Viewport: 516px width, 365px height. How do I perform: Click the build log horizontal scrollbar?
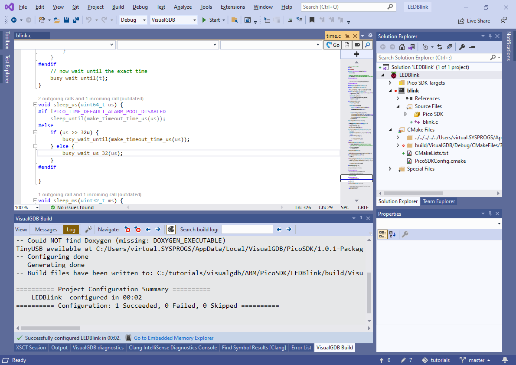coord(51,328)
